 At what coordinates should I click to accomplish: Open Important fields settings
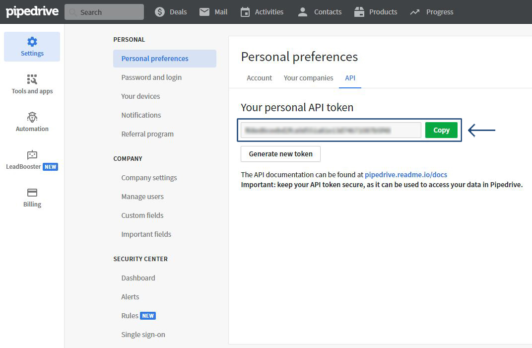click(146, 234)
